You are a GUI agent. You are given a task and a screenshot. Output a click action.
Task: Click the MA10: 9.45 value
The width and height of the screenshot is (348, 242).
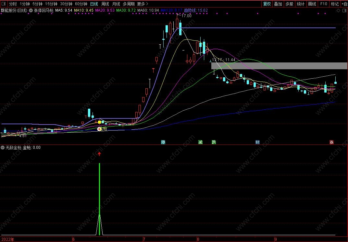coord(84,10)
